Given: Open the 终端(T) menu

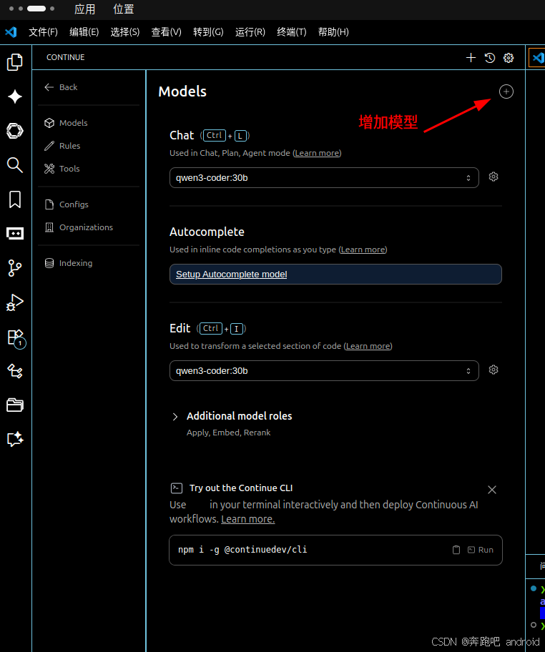Looking at the screenshot, I should pyautogui.click(x=292, y=32).
